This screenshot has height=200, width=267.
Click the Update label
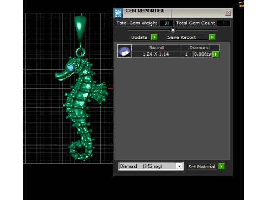pyautogui.click(x=139, y=37)
